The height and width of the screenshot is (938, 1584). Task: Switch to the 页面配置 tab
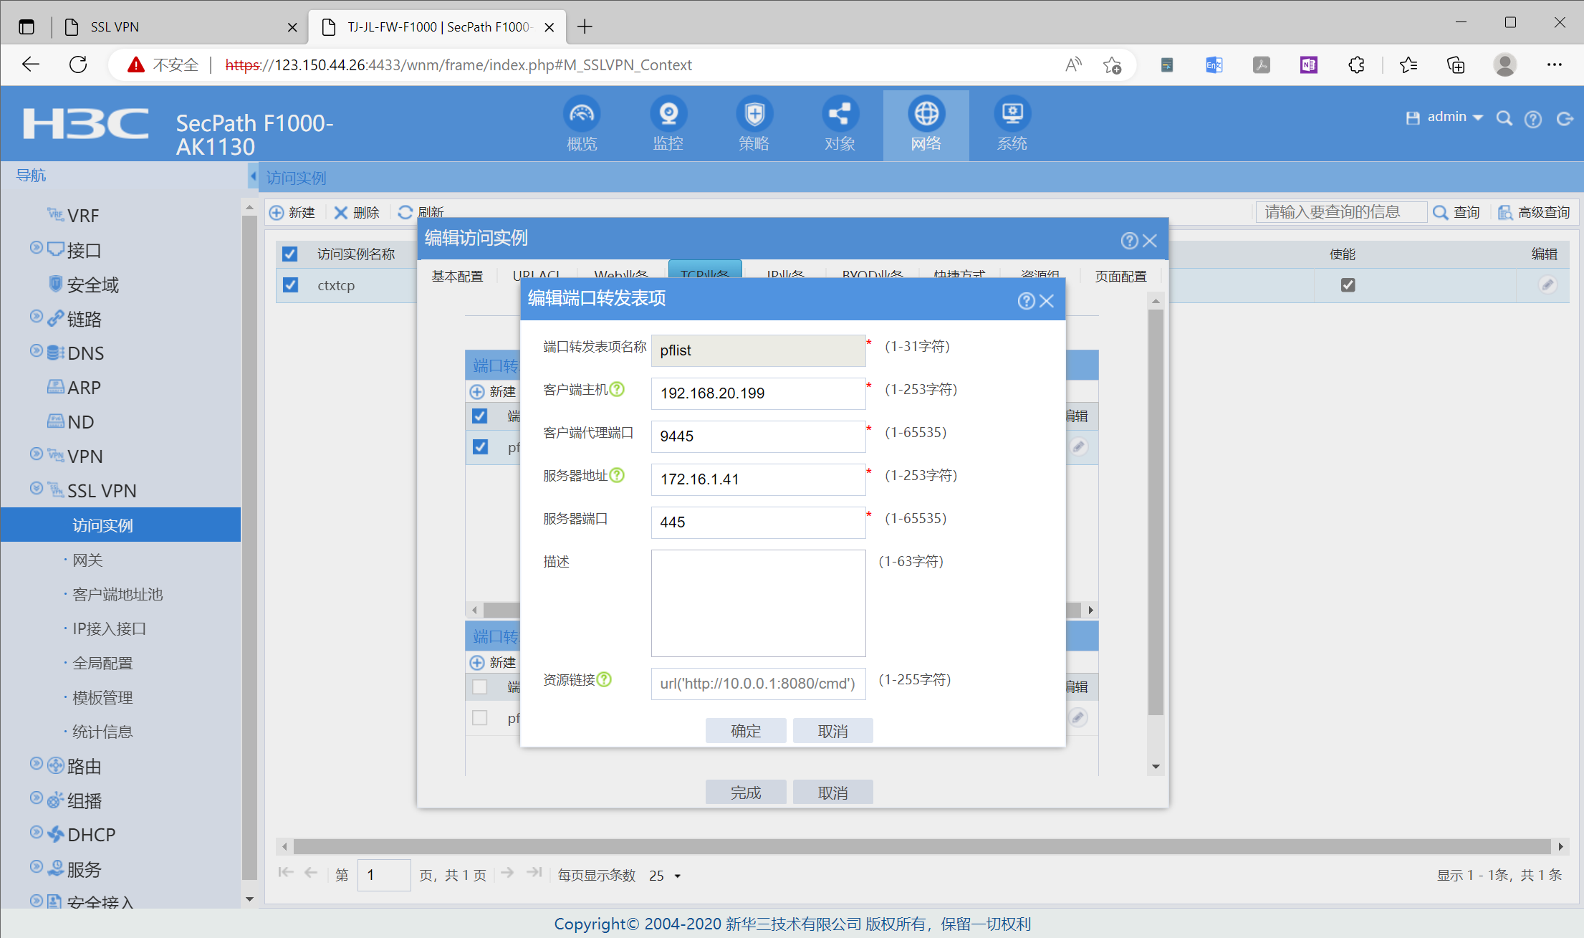coord(1120,276)
